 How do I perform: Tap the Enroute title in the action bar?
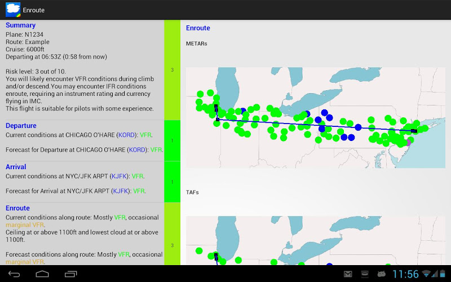click(34, 10)
